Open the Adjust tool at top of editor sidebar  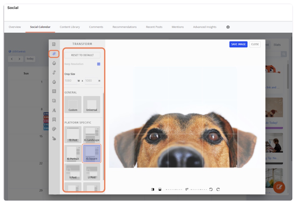[x=54, y=44]
